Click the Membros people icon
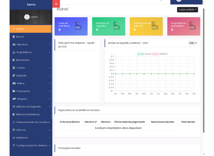This screenshot has height=156, width=214. pos(14,44)
